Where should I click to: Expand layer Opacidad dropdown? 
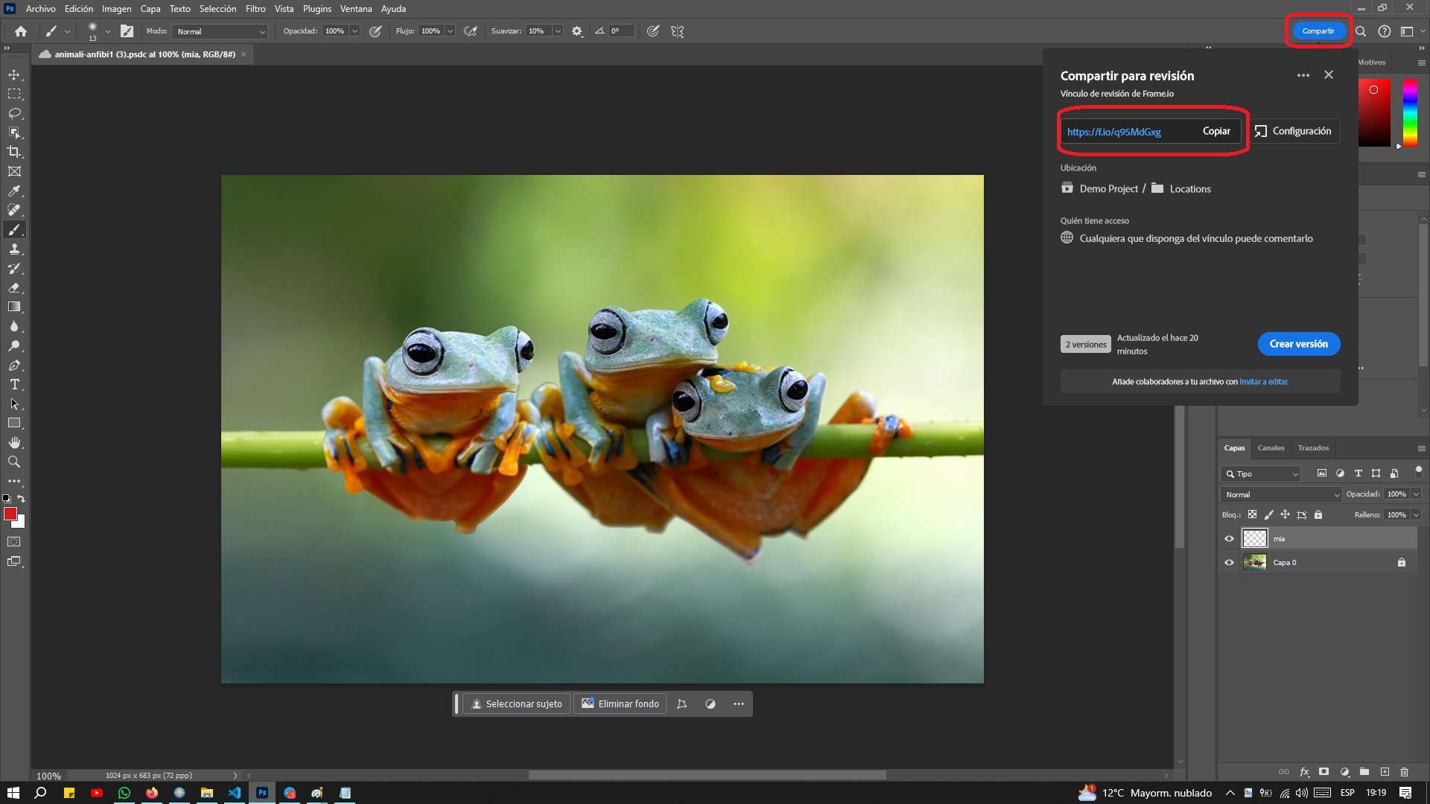(x=1416, y=494)
